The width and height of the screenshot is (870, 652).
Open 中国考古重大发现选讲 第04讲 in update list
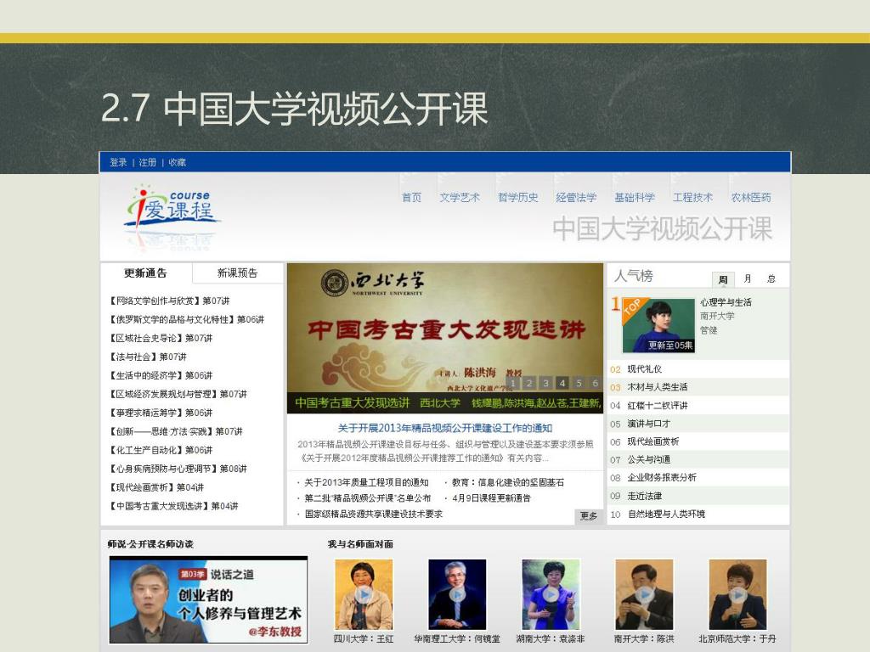[174, 506]
